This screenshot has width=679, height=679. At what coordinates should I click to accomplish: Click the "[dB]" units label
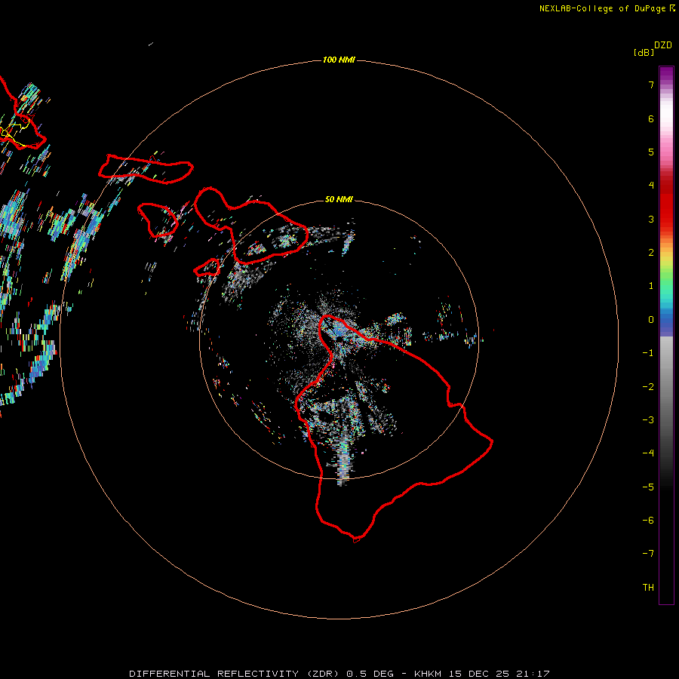(x=644, y=52)
